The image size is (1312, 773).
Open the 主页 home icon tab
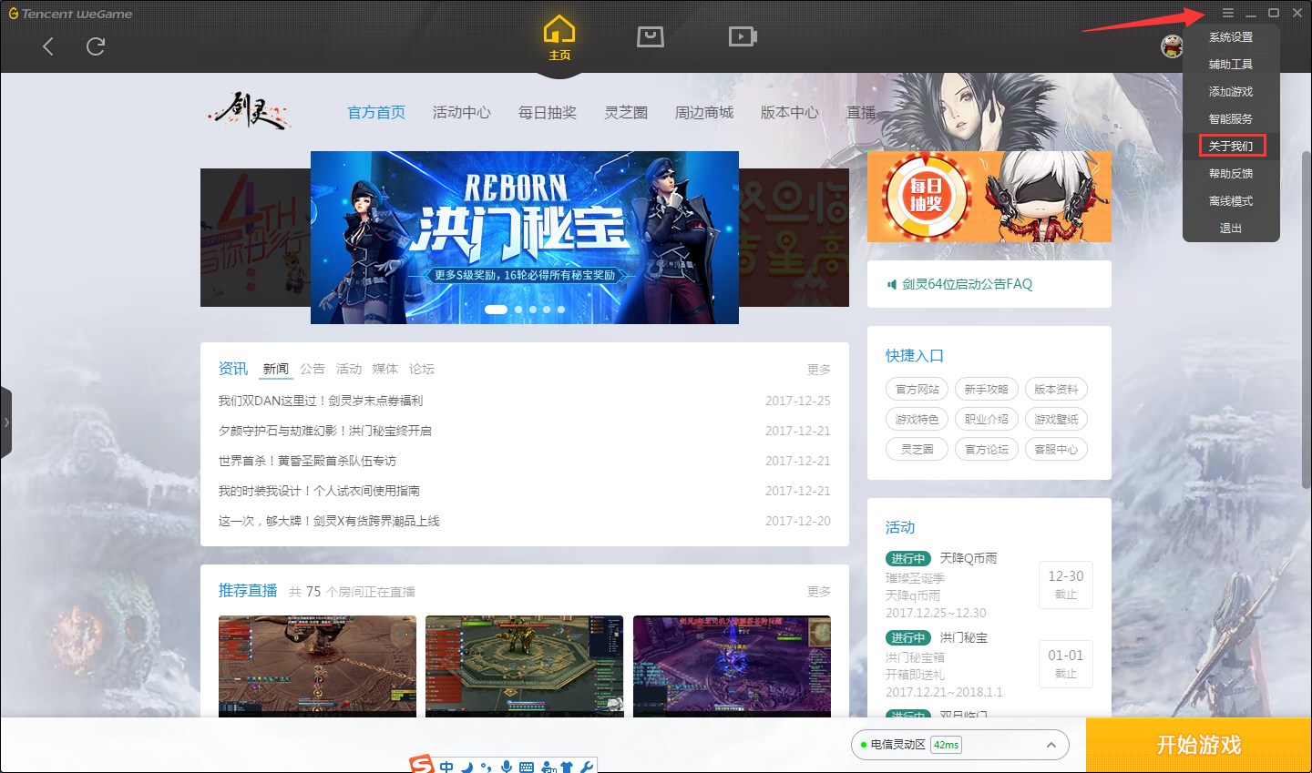click(x=559, y=38)
